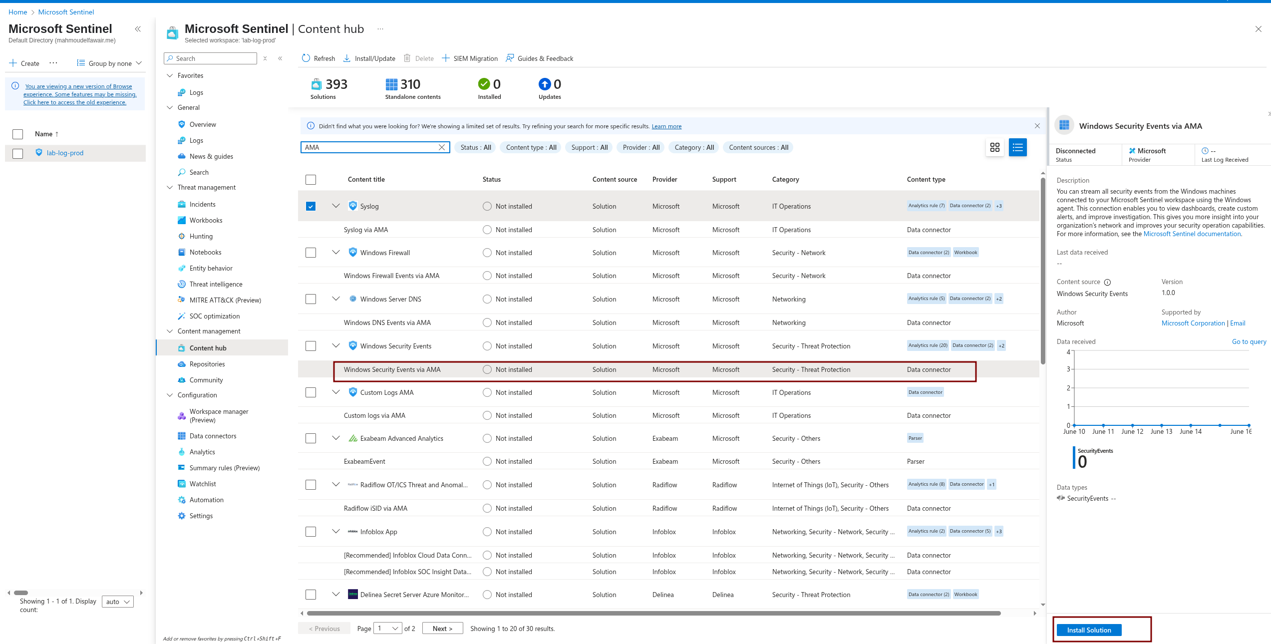This screenshot has width=1271, height=644.
Task: Check the Windows Firewall solution checkbox
Action: click(x=311, y=253)
